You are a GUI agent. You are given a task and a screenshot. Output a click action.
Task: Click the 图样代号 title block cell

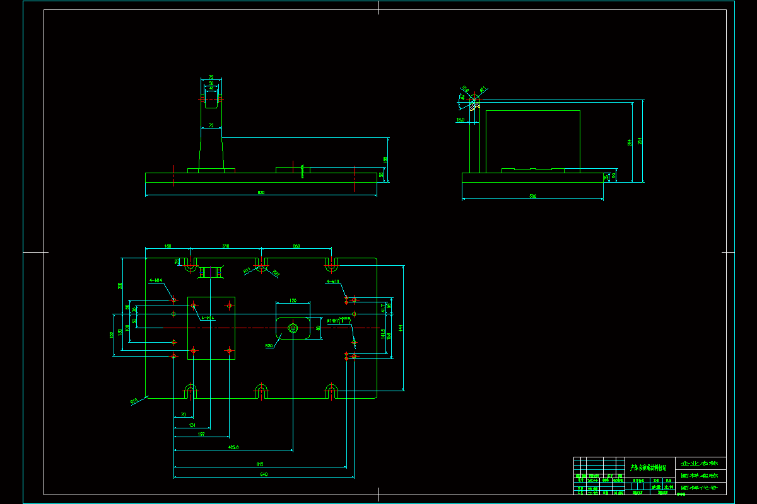click(701, 488)
